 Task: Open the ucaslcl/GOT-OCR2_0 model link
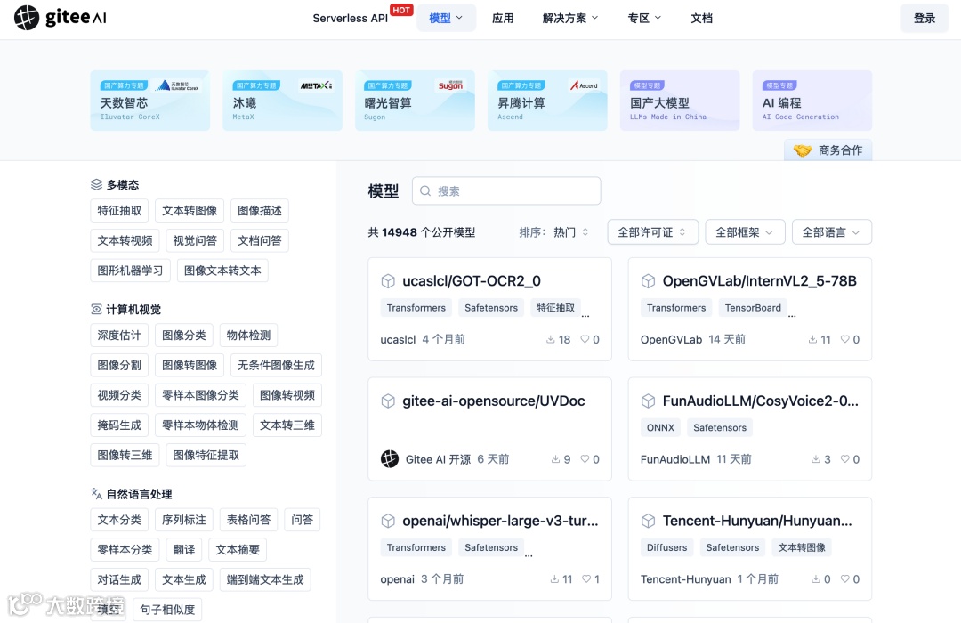[x=472, y=281]
